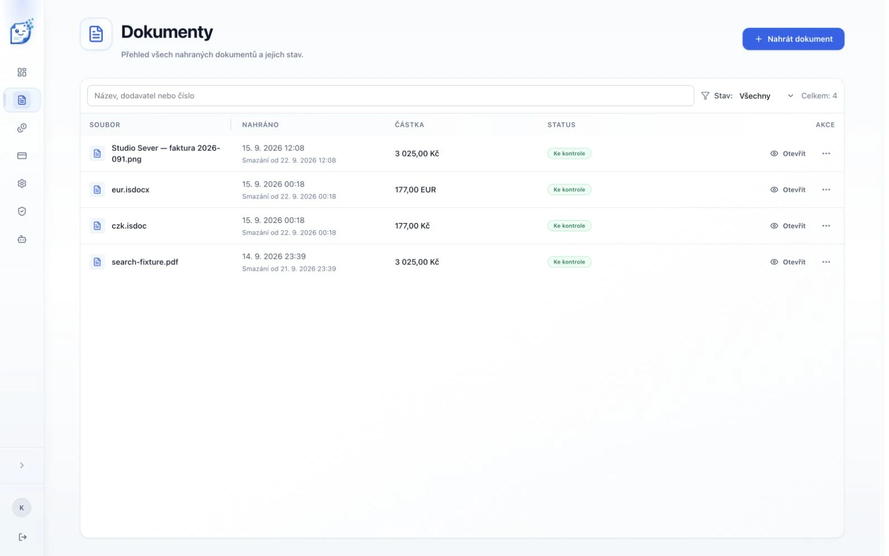Screen dimensions: 889x556
Task: Click the Nahrát dokument button
Action: pos(793,39)
